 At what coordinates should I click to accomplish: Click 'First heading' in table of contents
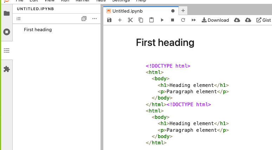click(x=38, y=29)
